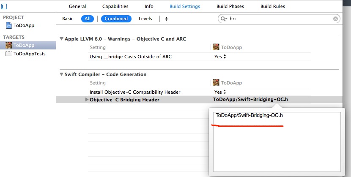The width and height of the screenshot is (351, 177).
Task: Click the bold ToDoApp/Swift-Bridging-OC.h row value
Action: pos(250,99)
